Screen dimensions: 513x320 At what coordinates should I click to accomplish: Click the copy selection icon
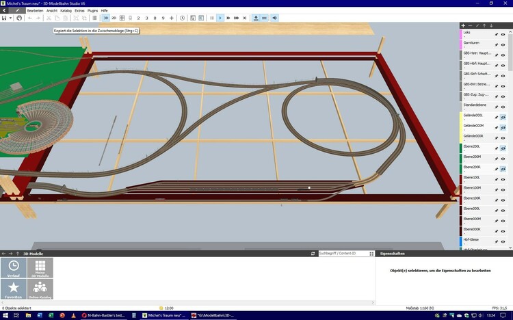point(57,18)
